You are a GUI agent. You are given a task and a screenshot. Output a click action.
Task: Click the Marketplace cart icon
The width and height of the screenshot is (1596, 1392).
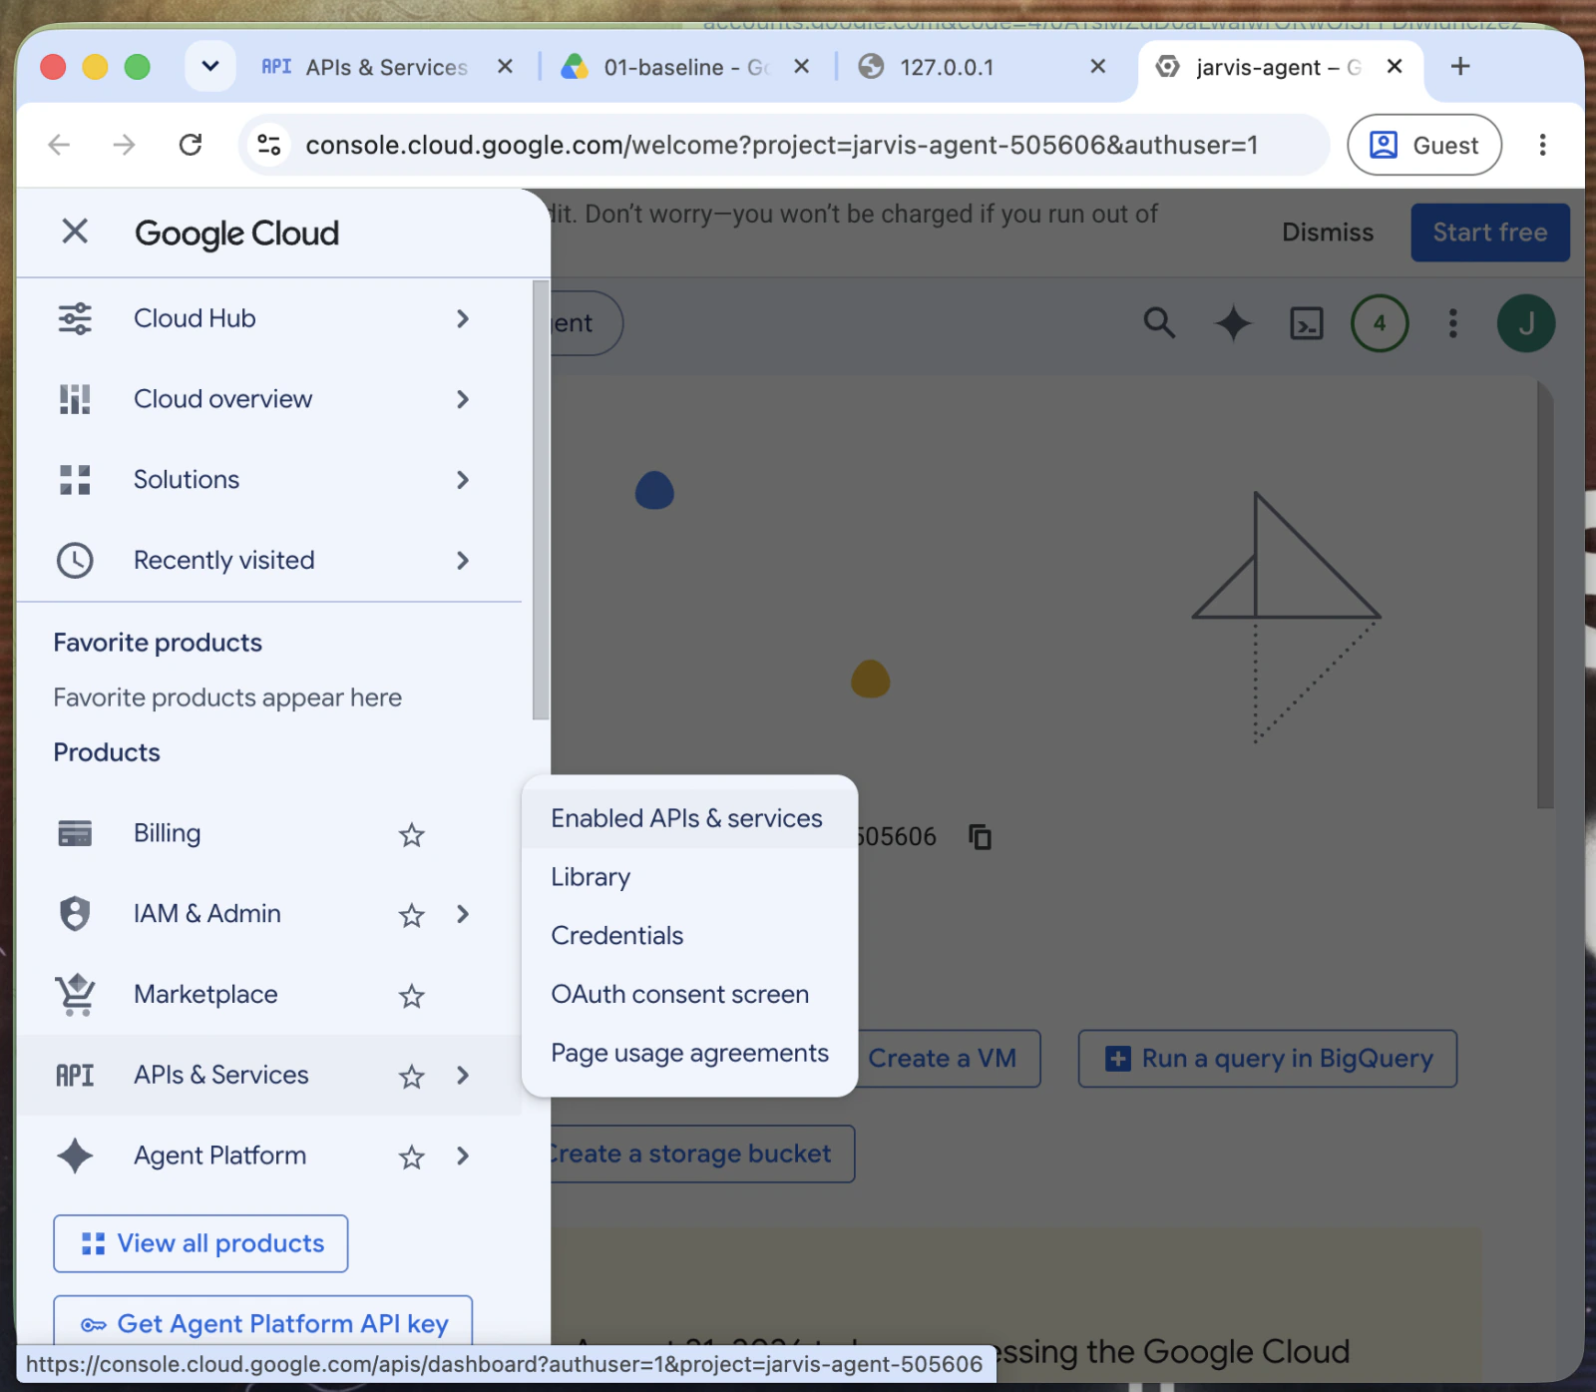click(x=75, y=995)
